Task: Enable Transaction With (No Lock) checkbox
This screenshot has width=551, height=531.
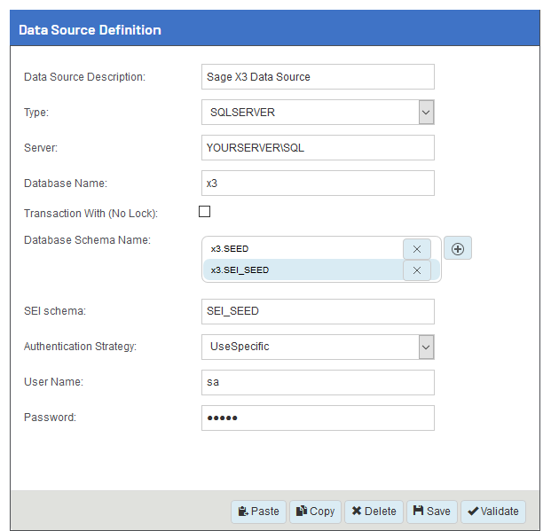Action: click(x=205, y=212)
